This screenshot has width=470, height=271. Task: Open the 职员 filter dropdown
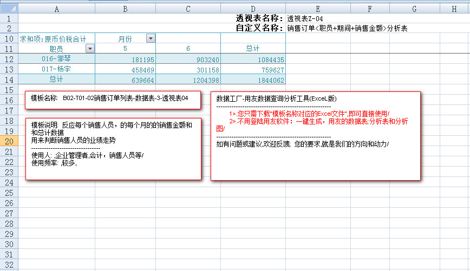coord(90,49)
